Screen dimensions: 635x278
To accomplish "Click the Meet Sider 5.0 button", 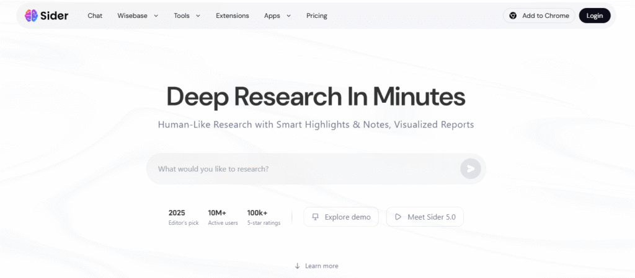I will pos(425,217).
